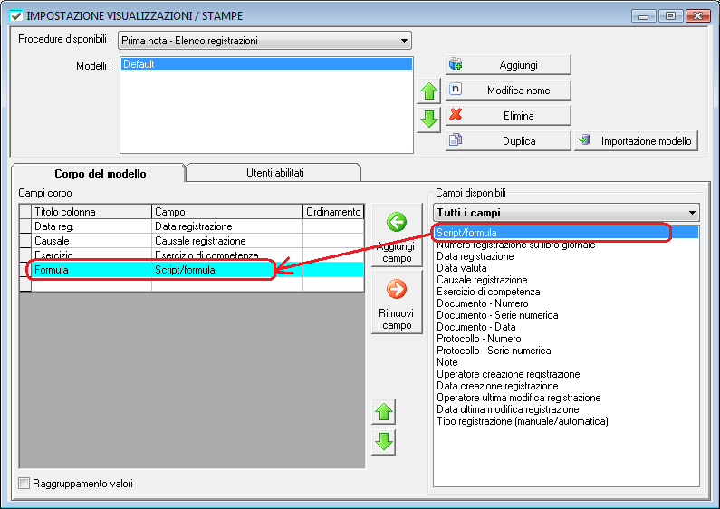Move model down with green arrow beside Modelli list

(x=429, y=120)
